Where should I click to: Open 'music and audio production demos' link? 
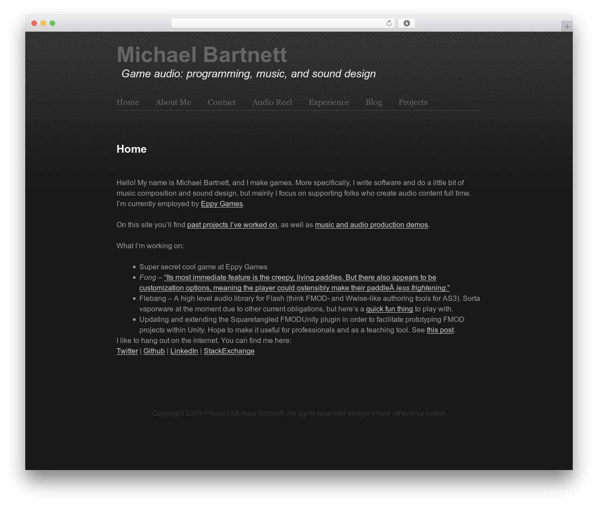click(371, 225)
